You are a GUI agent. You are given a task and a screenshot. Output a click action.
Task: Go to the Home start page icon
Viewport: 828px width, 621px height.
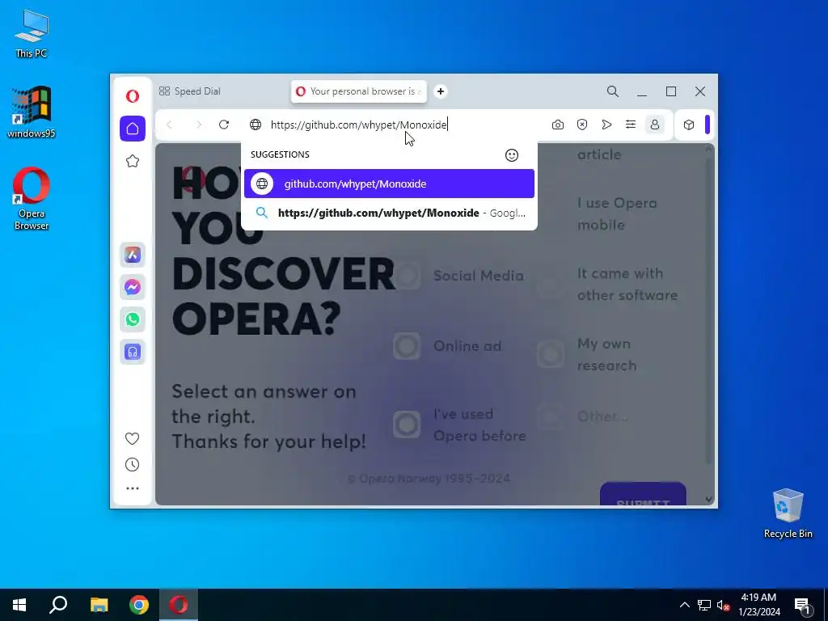click(x=133, y=129)
